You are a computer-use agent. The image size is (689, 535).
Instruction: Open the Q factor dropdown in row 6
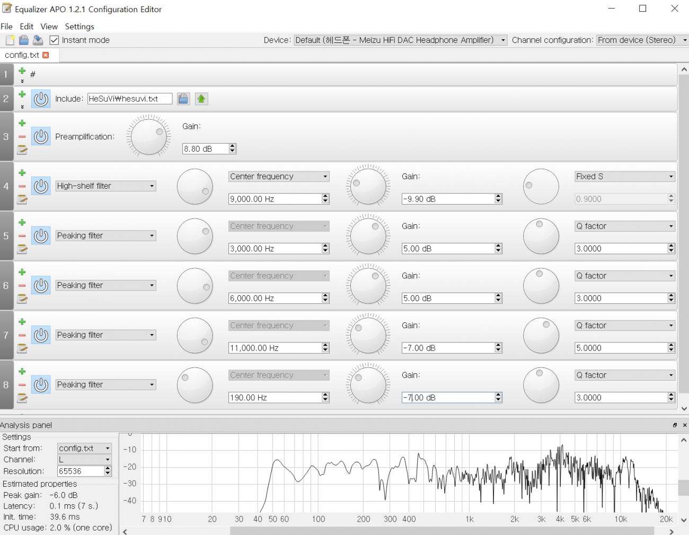point(625,276)
